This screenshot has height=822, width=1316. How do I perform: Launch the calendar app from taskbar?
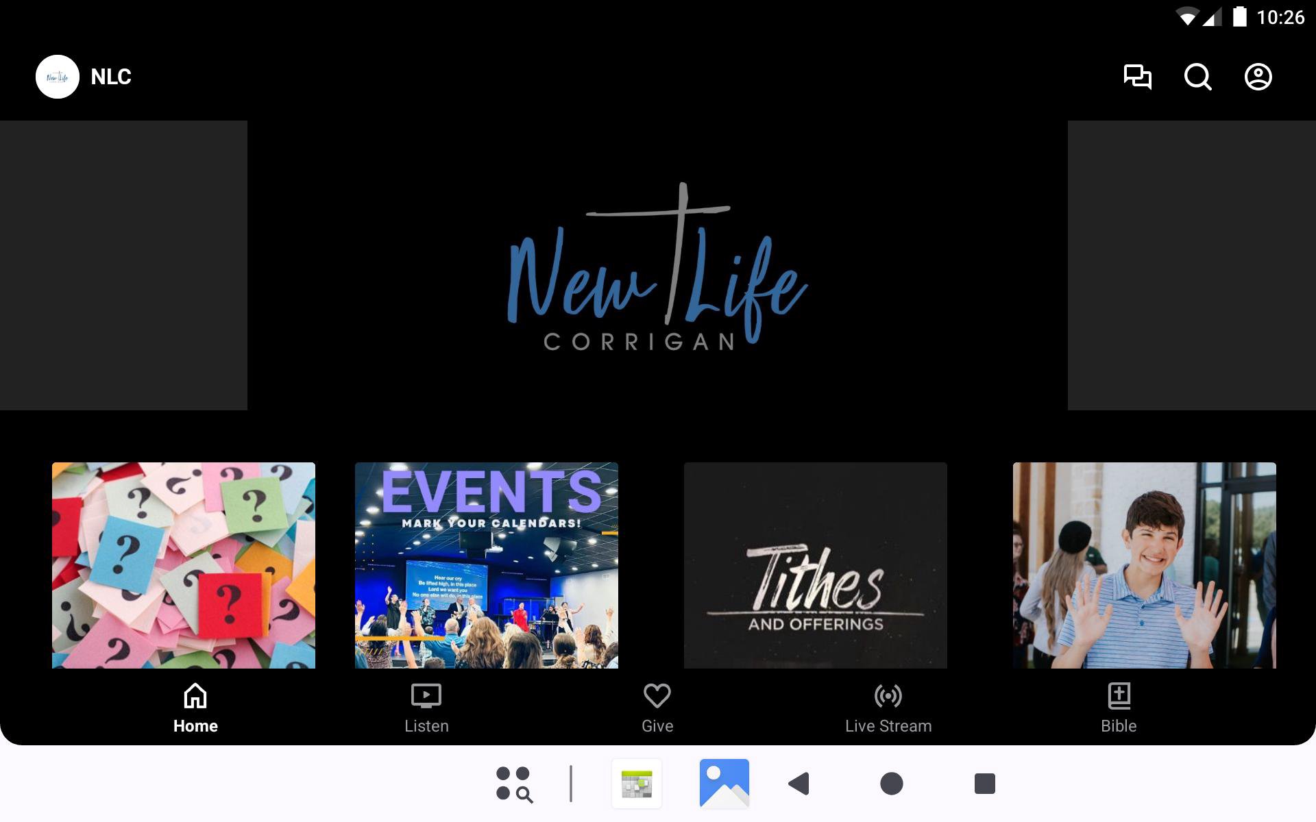(637, 784)
